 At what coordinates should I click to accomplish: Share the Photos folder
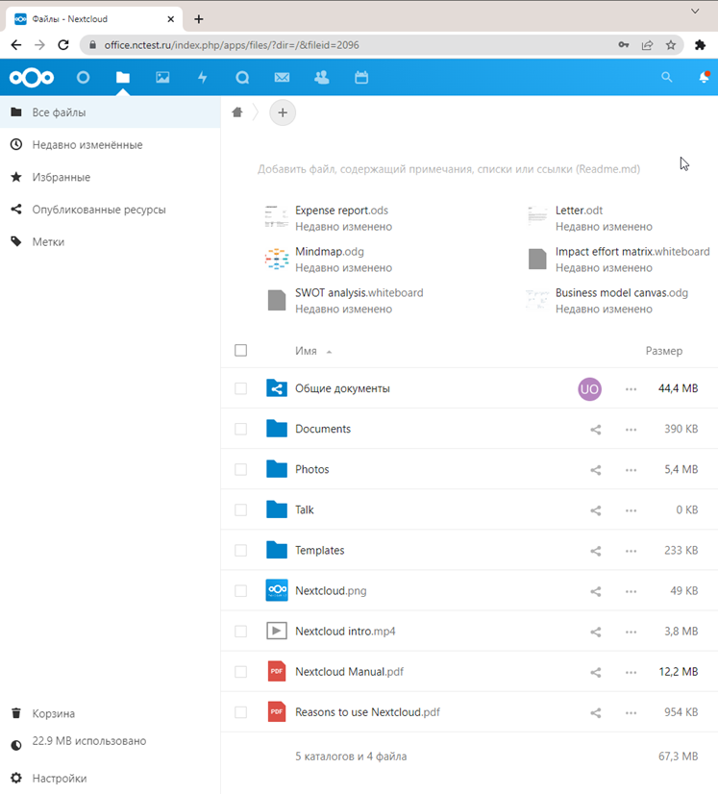(596, 470)
